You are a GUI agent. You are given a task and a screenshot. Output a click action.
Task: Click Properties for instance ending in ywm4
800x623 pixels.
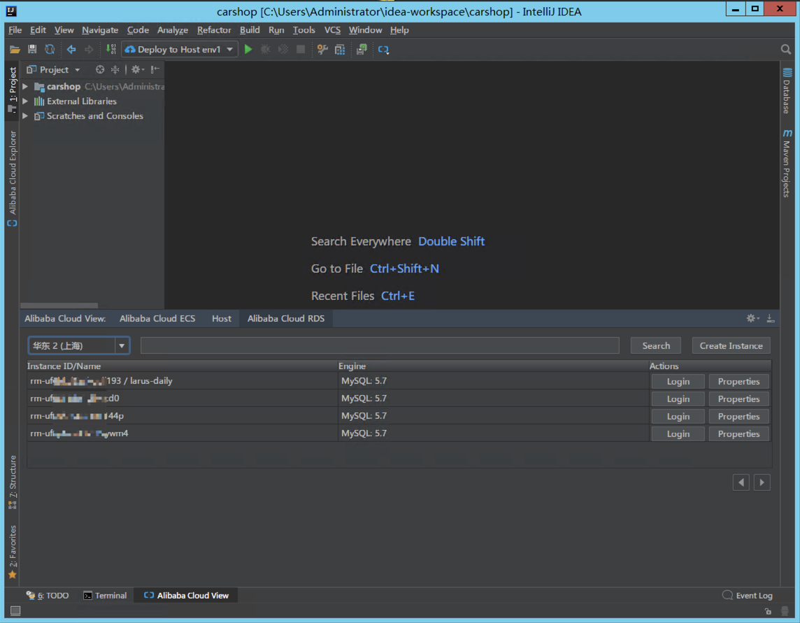pyautogui.click(x=738, y=434)
